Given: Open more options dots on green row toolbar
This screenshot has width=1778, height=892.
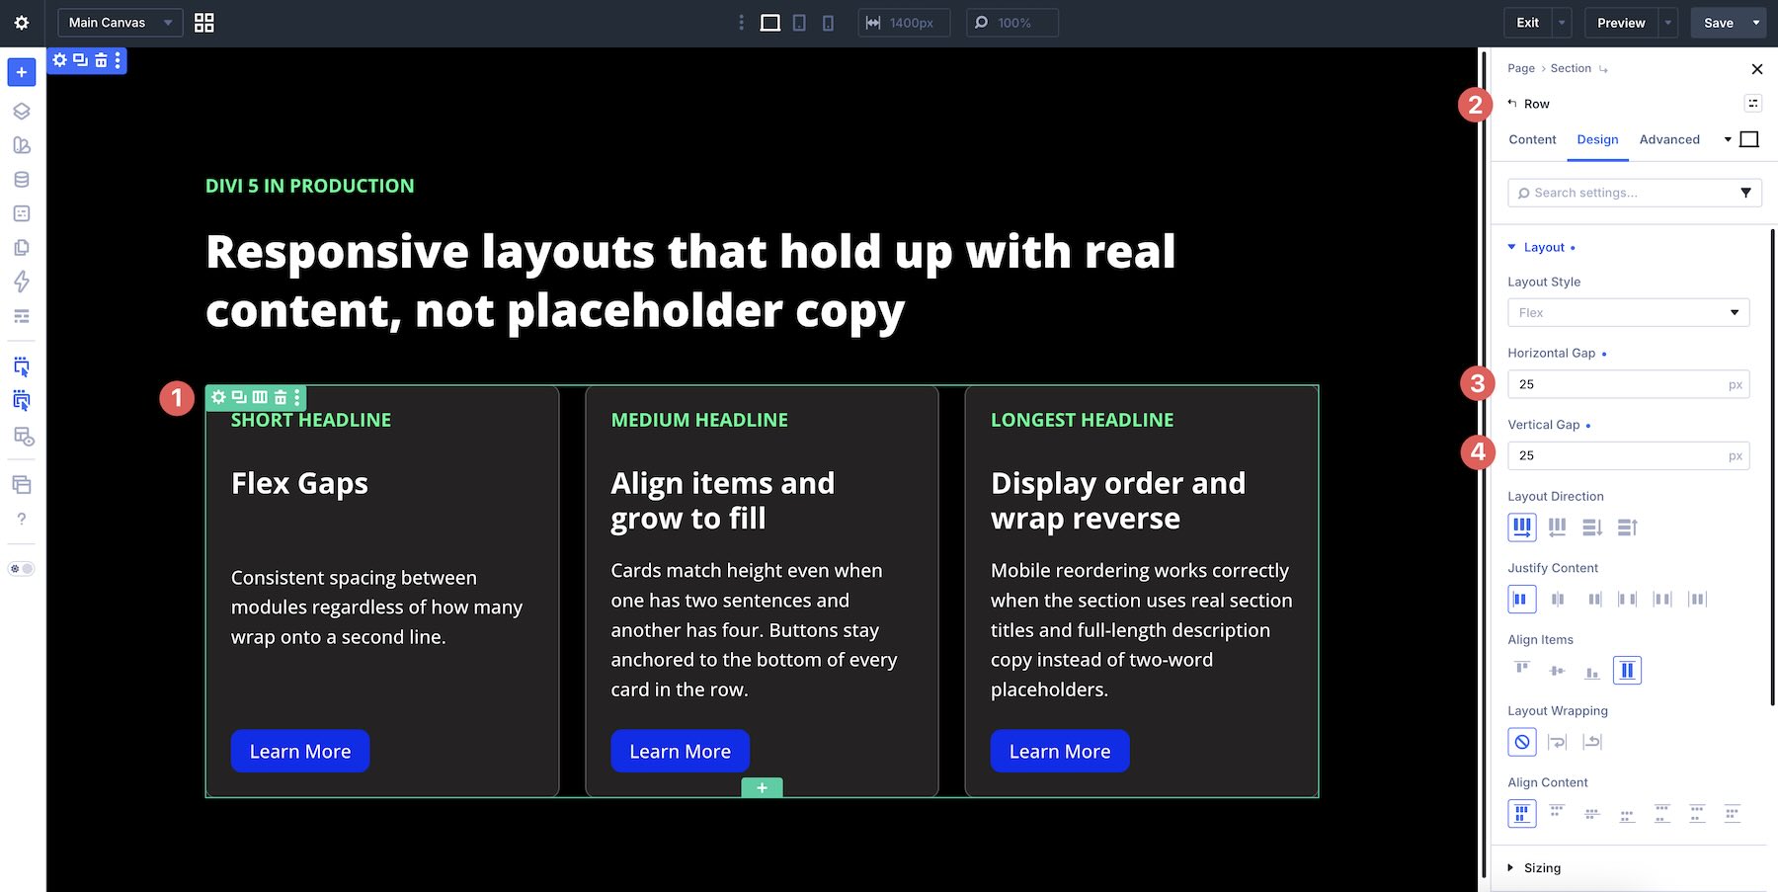Looking at the screenshot, I should [x=297, y=397].
